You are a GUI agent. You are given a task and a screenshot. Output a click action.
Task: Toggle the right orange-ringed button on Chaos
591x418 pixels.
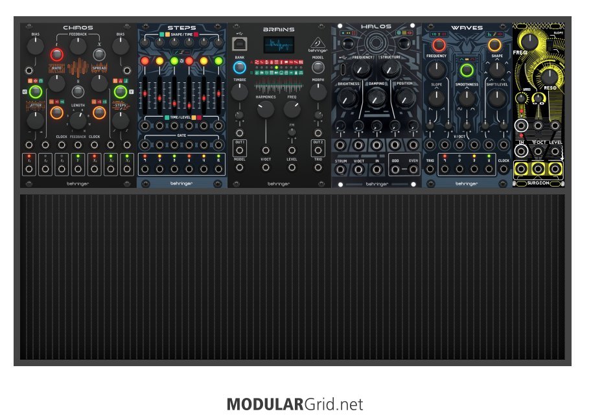[x=99, y=112]
